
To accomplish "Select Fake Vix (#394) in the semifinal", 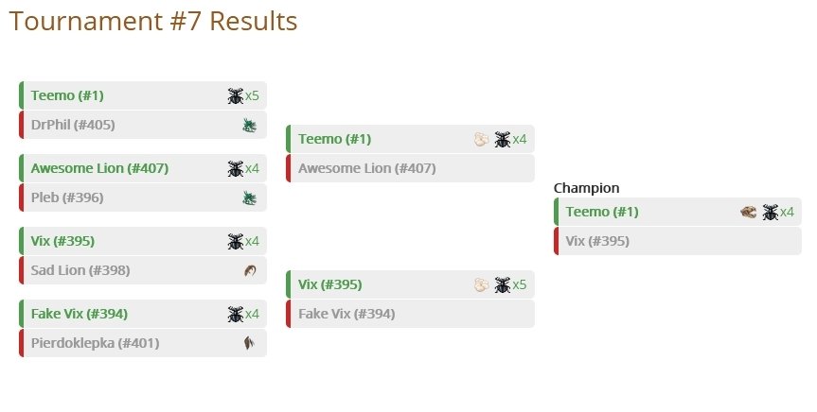I will click(346, 315).
